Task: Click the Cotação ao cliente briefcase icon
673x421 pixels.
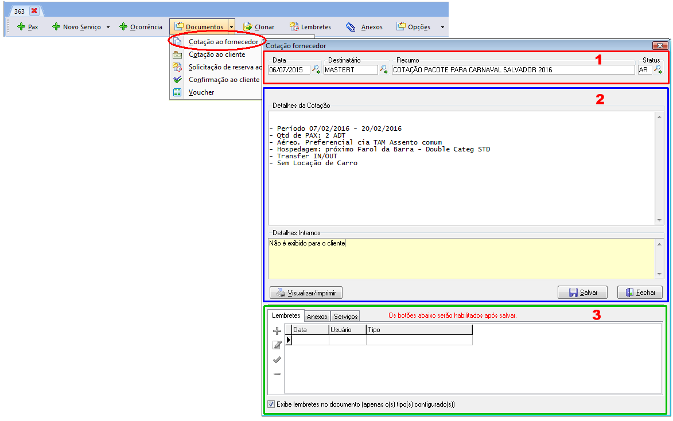Action: [x=177, y=54]
